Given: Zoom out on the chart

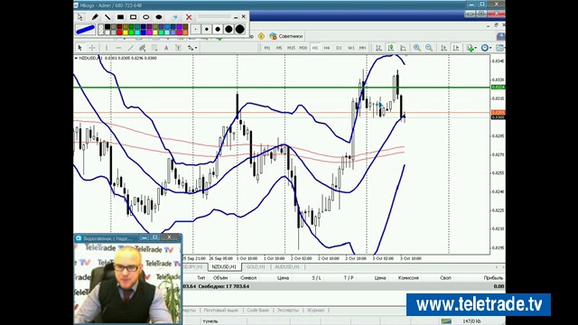Looking at the screenshot, I should click(x=429, y=48).
